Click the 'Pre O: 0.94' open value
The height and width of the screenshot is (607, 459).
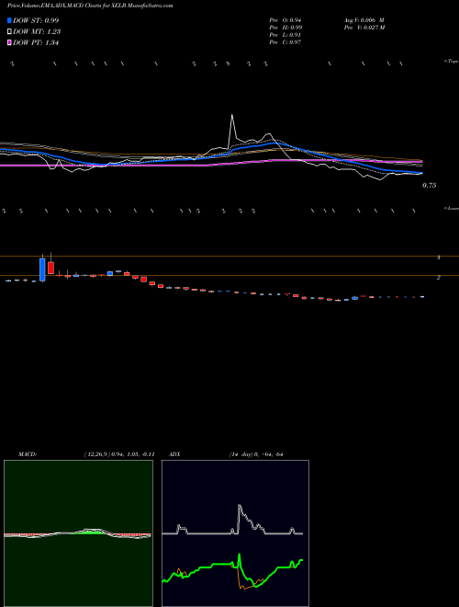pyautogui.click(x=285, y=20)
